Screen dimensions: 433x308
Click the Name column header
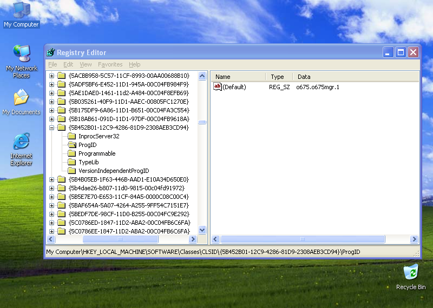[x=239, y=77]
